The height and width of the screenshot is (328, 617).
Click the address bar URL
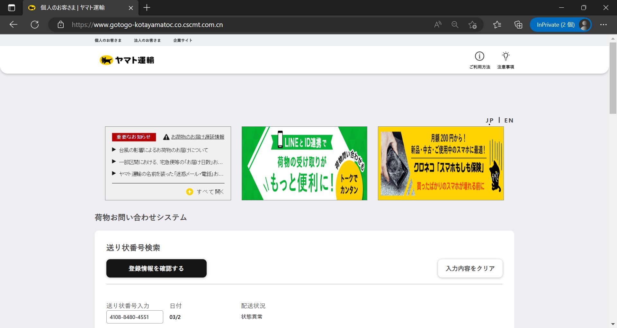[x=147, y=25]
